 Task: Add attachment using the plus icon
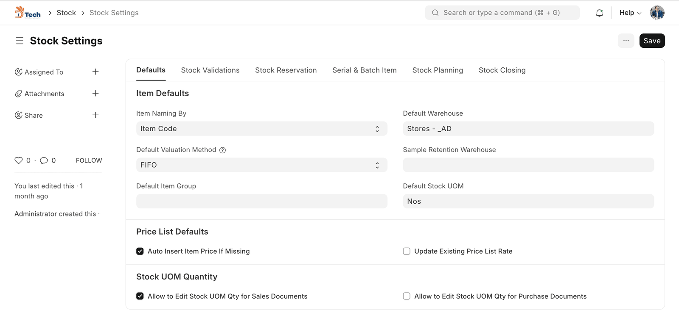click(95, 94)
